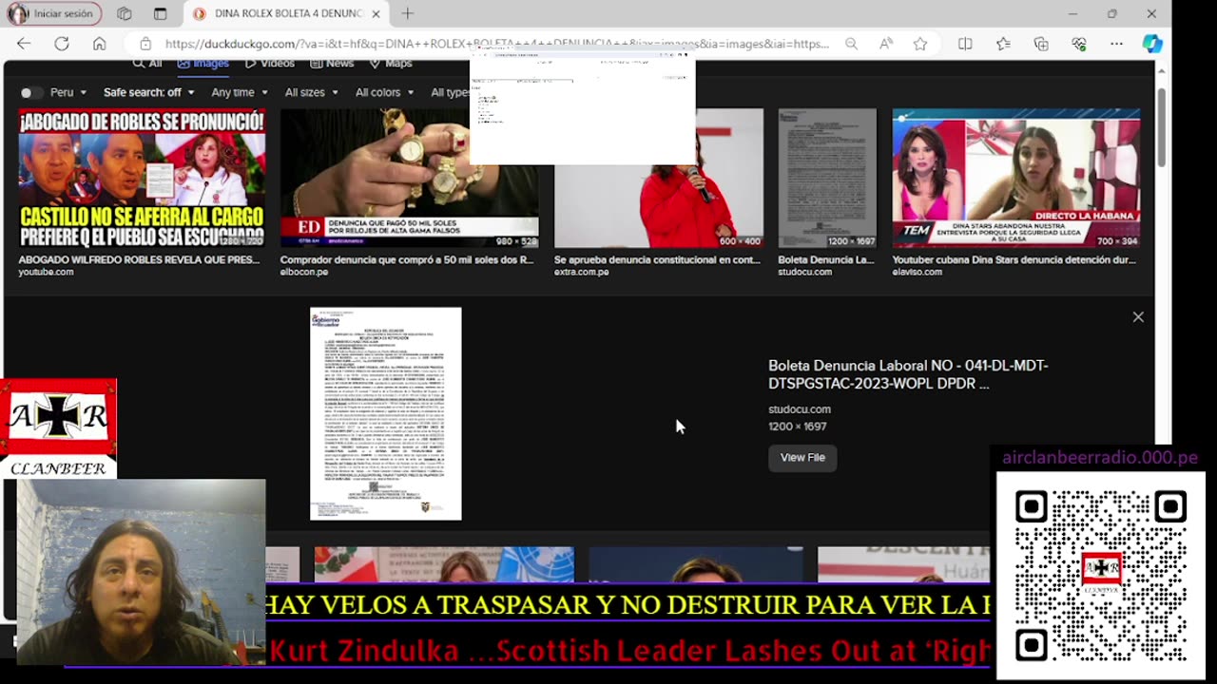
Task: Expand the Any time filter dropdown
Action: point(240,92)
